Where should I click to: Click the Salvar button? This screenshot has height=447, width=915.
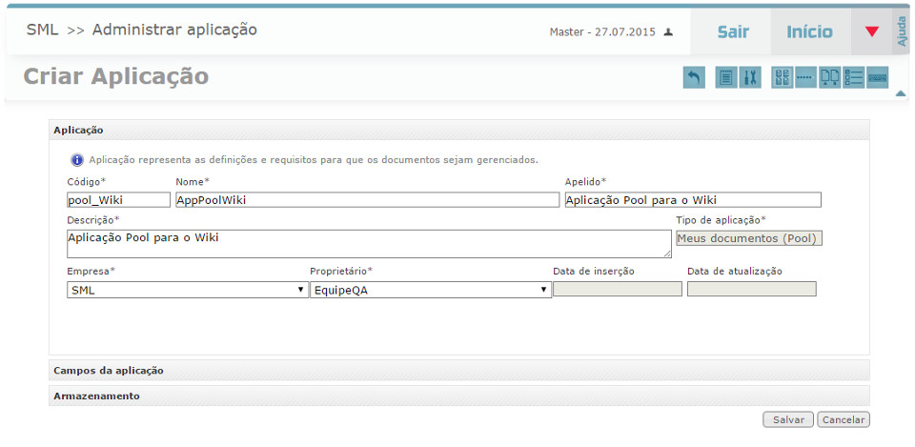point(788,419)
